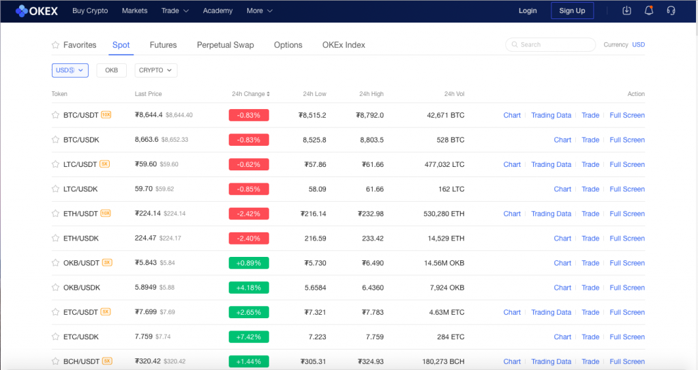698x370 pixels.
Task: Star the BCH/USDT pair
Action: click(55, 361)
